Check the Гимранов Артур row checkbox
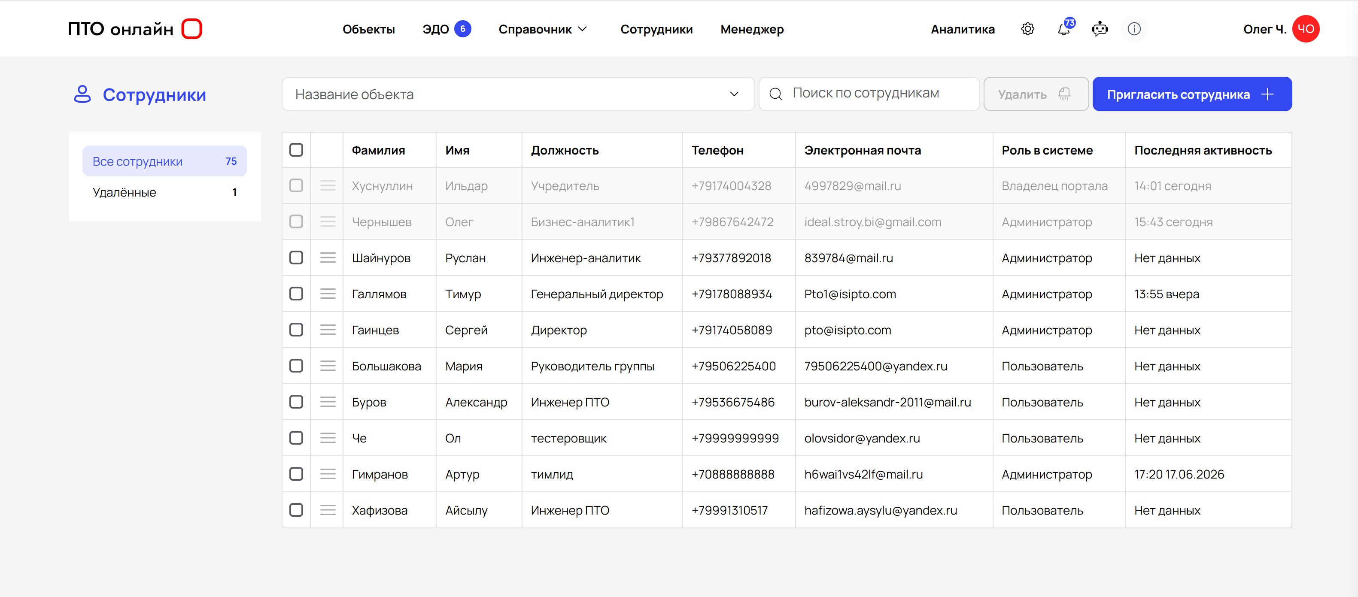This screenshot has height=597, width=1358. (296, 474)
